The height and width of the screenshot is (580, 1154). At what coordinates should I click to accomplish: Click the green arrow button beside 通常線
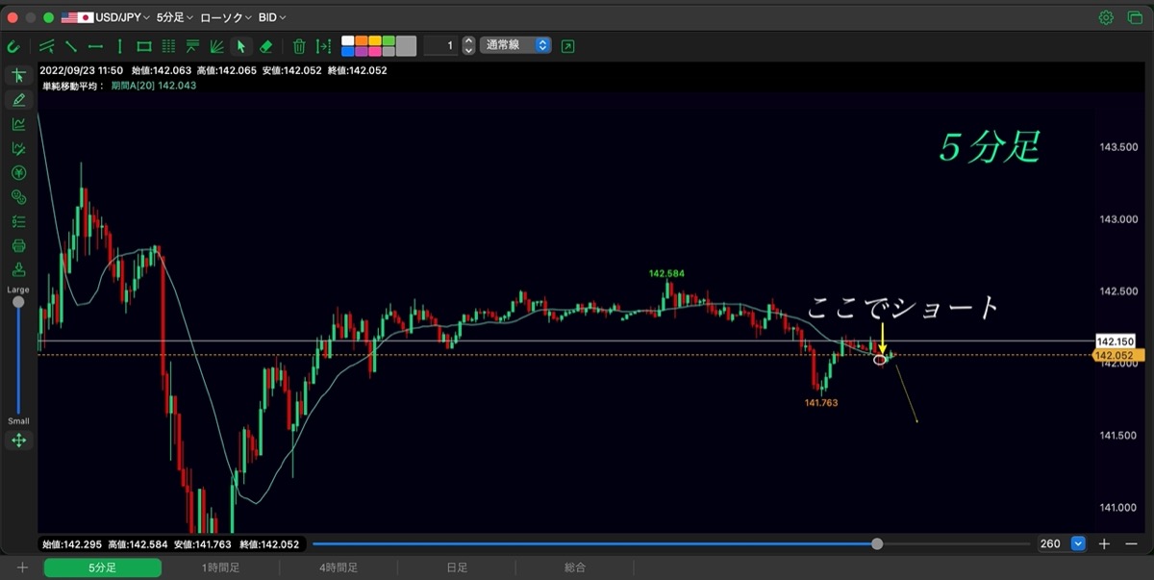coord(568,45)
